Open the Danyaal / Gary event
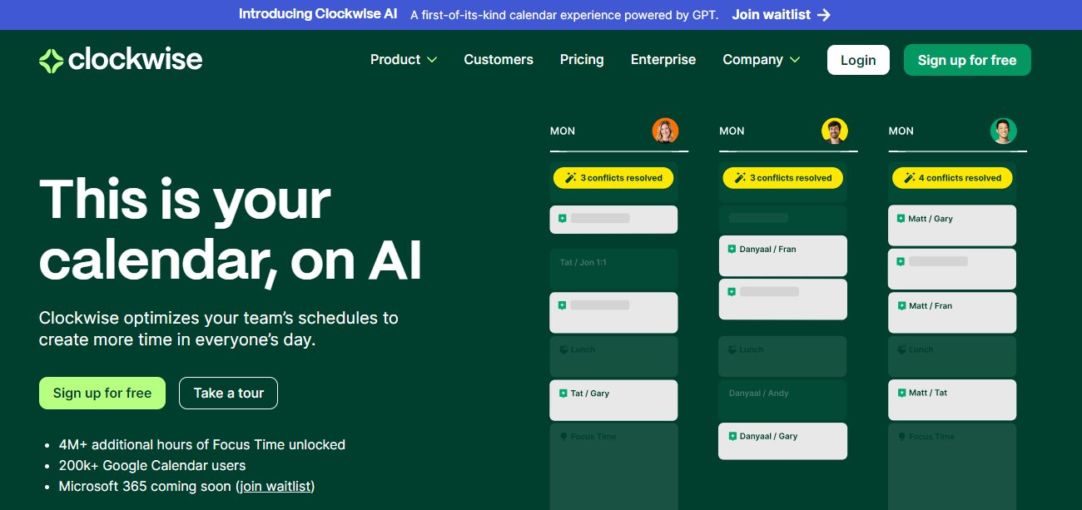The height and width of the screenshot is (510, 1082). point(783,441)
